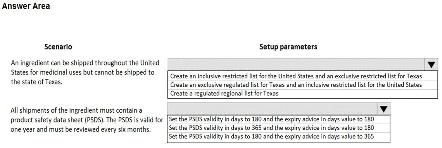Click the line starting 'States for medicinal uses'
Image resolution: width=442 pixels, height=148 pixels.
(x=83, y=72)
